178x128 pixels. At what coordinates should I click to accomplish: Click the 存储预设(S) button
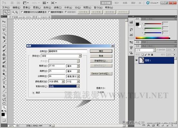[101, 61]
